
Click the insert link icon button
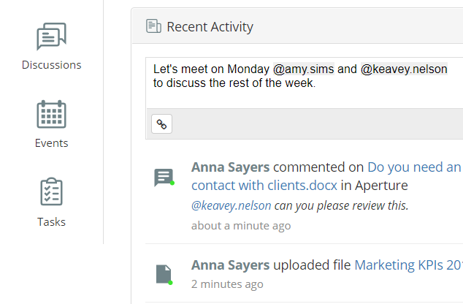(x=162, y=124)
